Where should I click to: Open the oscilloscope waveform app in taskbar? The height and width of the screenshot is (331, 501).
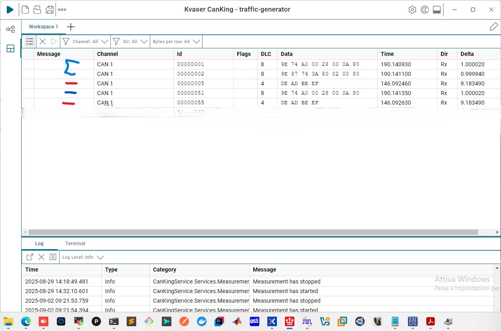(307, 321)
